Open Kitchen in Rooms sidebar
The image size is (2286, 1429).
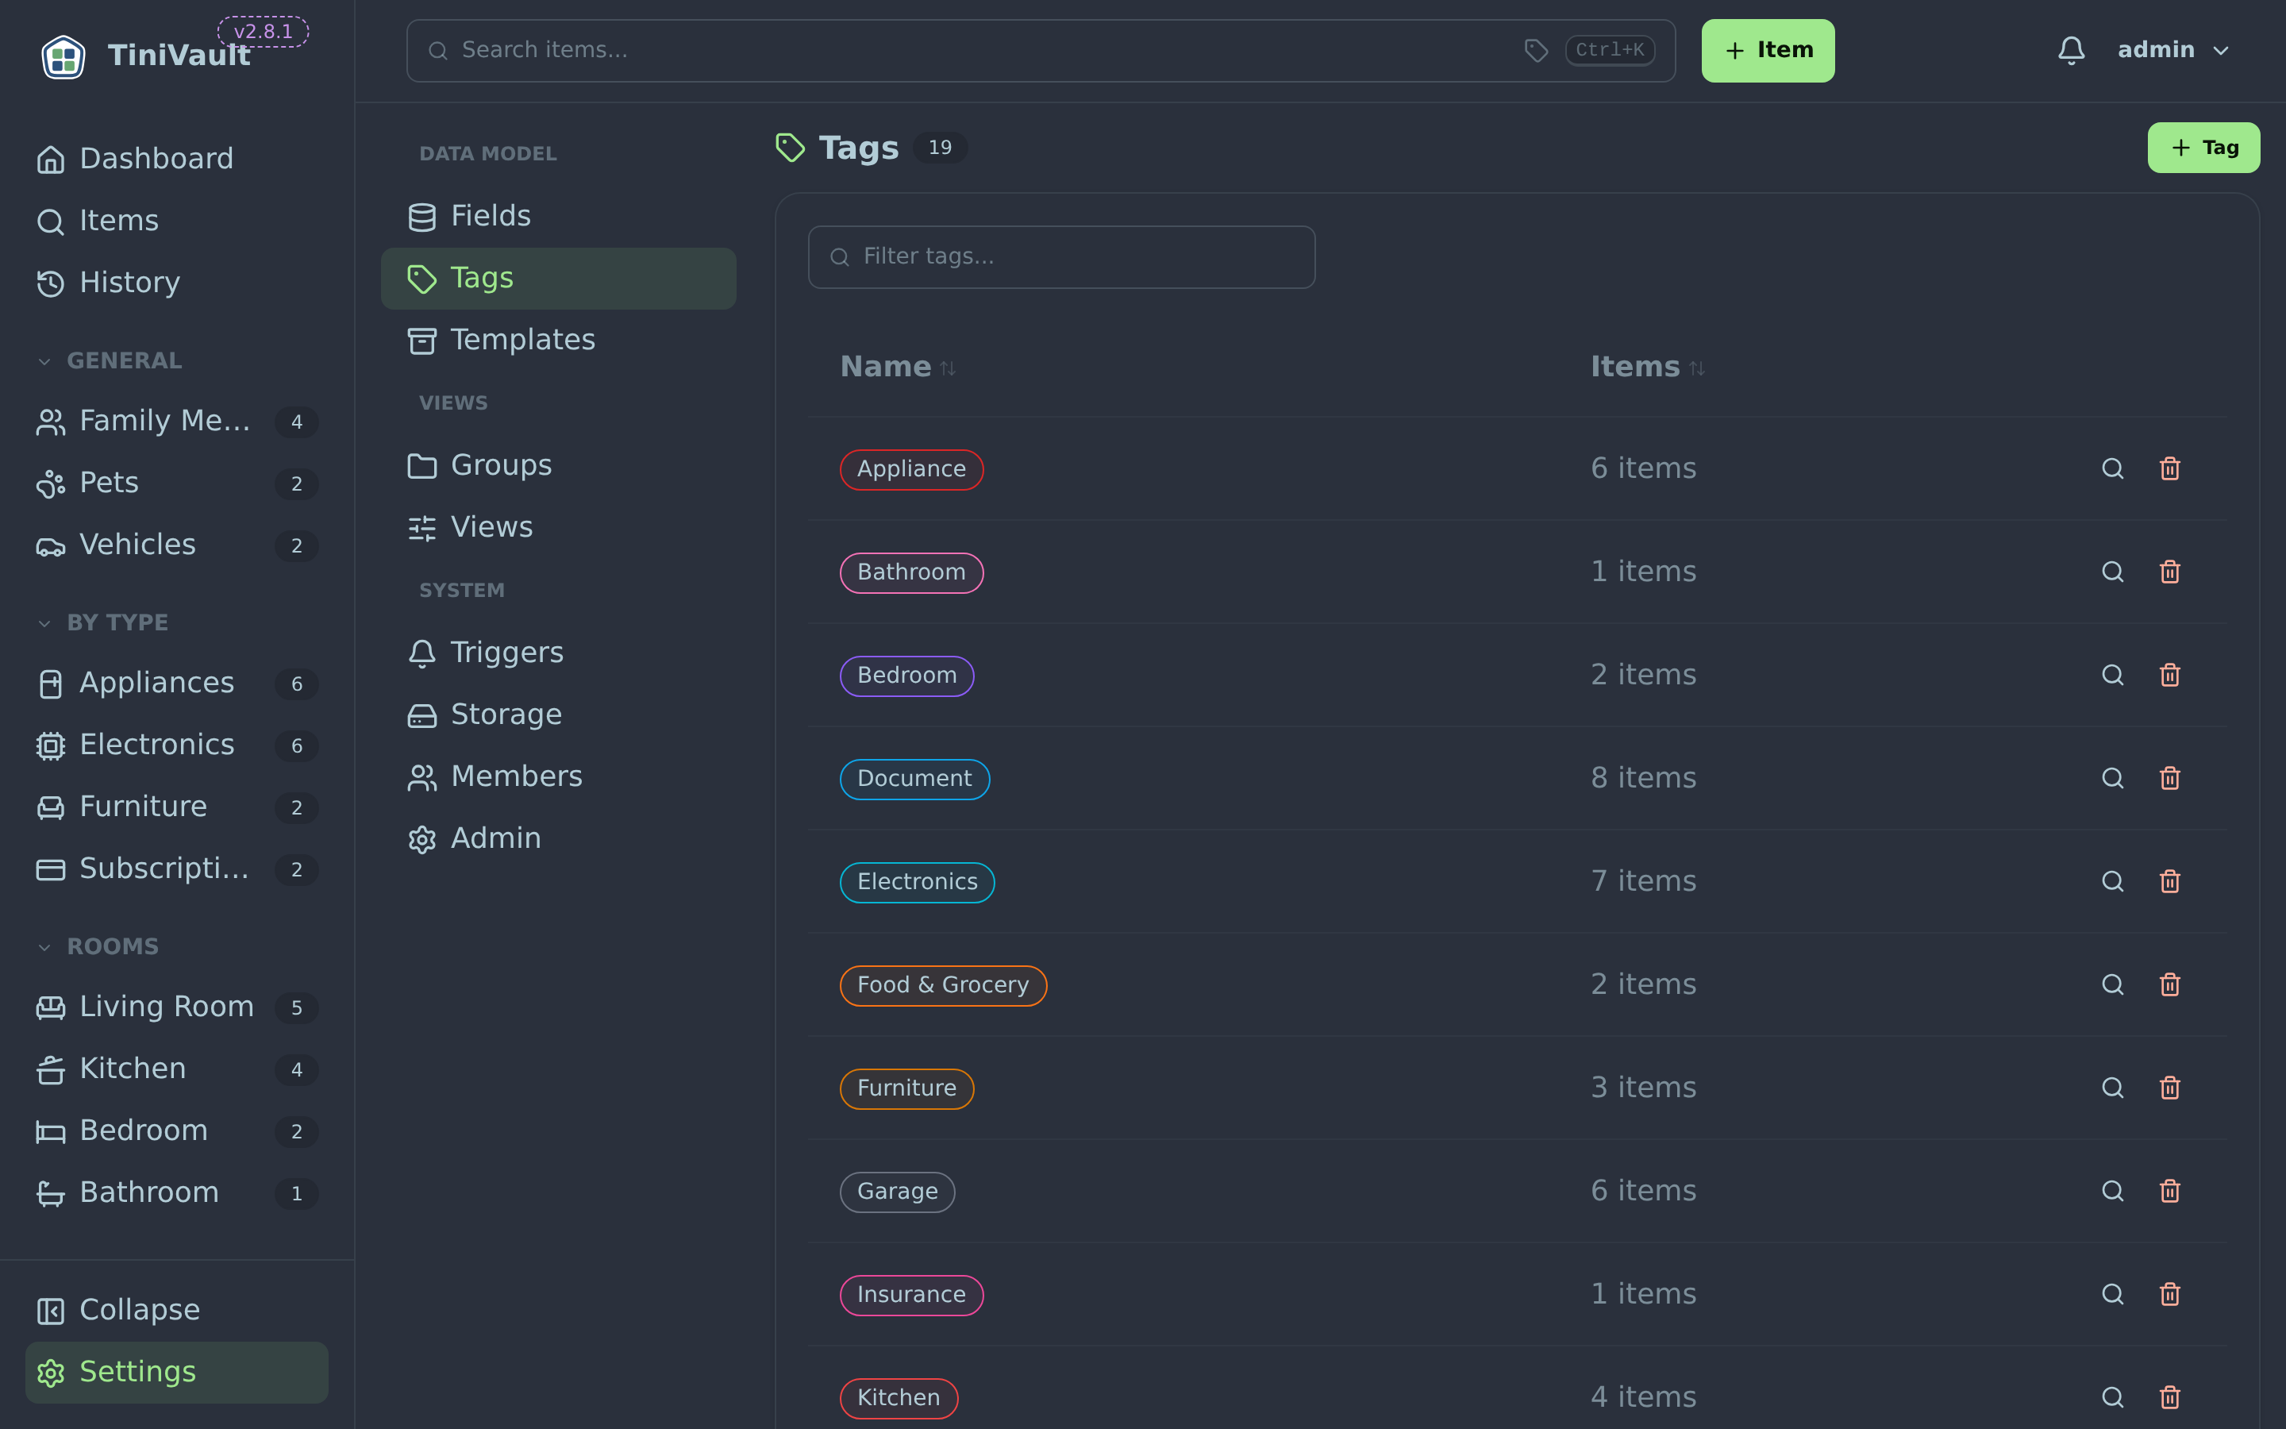tap(177, 1069)
